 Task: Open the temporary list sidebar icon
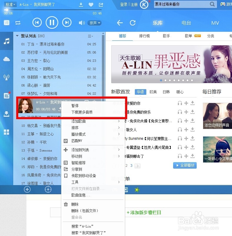6,96
